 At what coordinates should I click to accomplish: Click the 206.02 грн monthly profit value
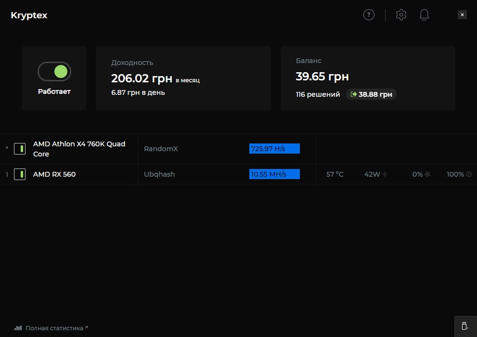pyautogui.click(x=142, y=78)
